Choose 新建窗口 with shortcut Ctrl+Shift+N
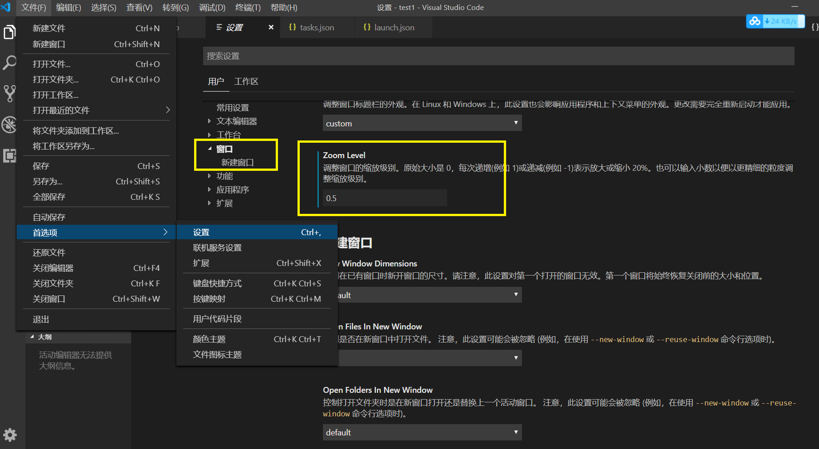 pyautogui.click(x=96, y=44)
